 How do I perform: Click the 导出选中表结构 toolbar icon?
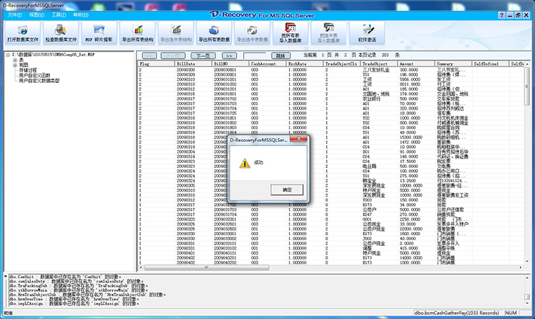176,33
